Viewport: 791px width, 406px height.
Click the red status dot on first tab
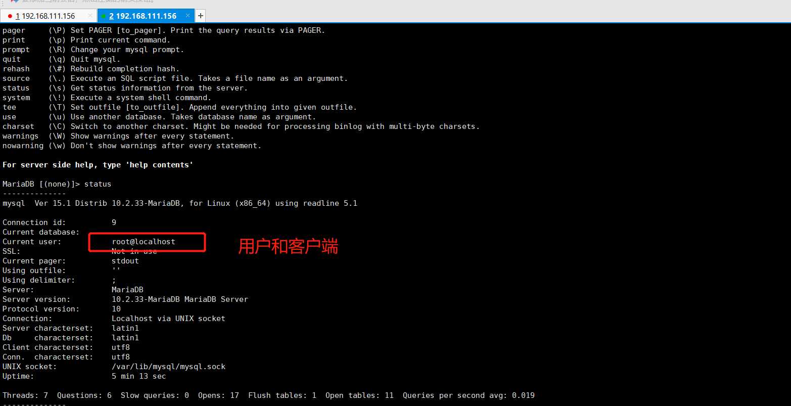[x=10, y=16]
